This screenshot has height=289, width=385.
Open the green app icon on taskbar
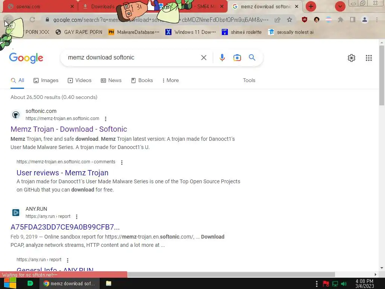tap(30, 283)
